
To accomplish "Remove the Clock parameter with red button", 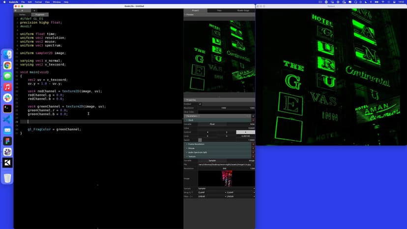I will tap(253, 120).
